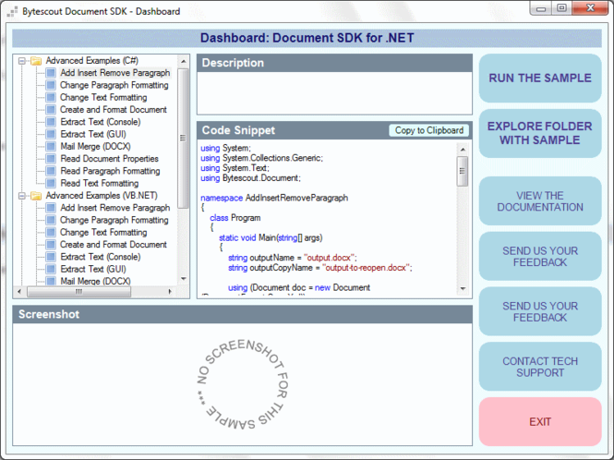Click tree vertical scrollbar down arrow

pos(183,279)
